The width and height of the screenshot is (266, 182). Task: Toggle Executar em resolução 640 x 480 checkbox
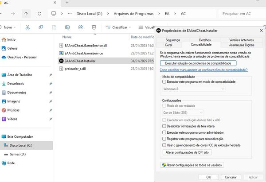pyautogui.click(x=164, y=120)
